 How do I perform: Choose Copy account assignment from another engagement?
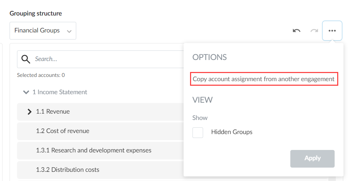[x=263, y=79]
